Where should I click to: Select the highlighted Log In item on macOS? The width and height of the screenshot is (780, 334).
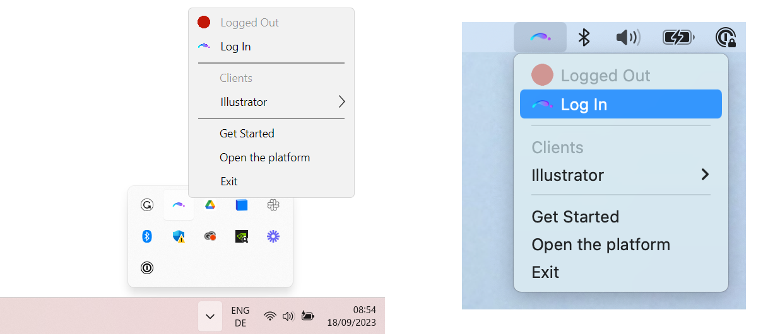pyautogui.click(x=620, y=105)
